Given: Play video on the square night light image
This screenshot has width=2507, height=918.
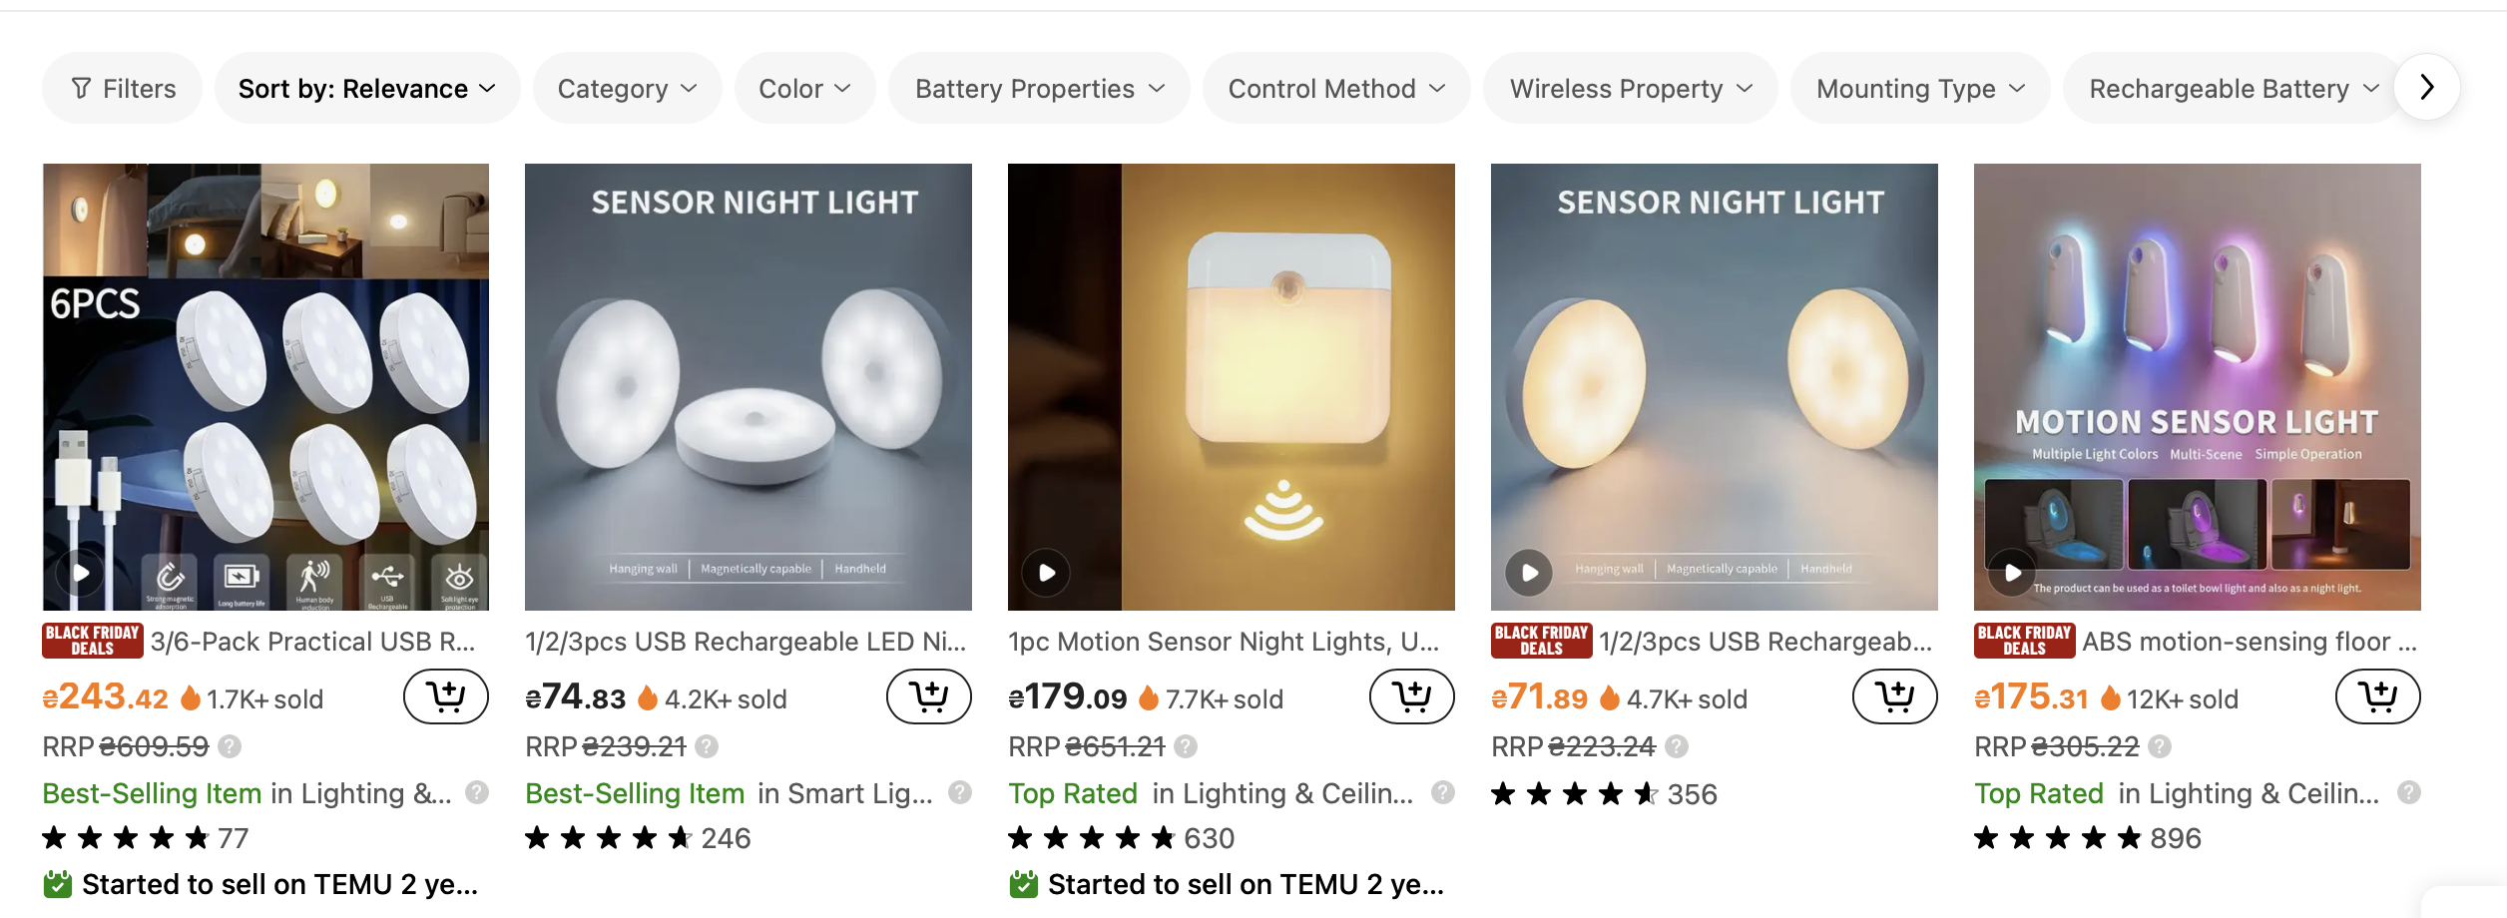Looking at the screenshot, I should point(1046,573).
